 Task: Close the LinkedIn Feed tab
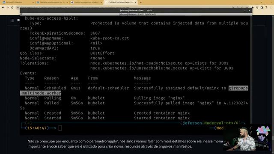33,3
